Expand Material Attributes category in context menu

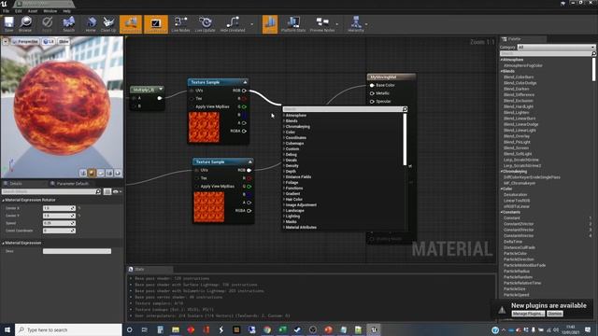(301, 228)
